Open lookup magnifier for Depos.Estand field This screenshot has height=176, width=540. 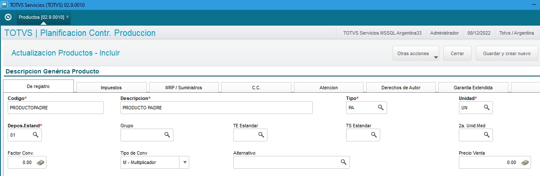[36, 135]
